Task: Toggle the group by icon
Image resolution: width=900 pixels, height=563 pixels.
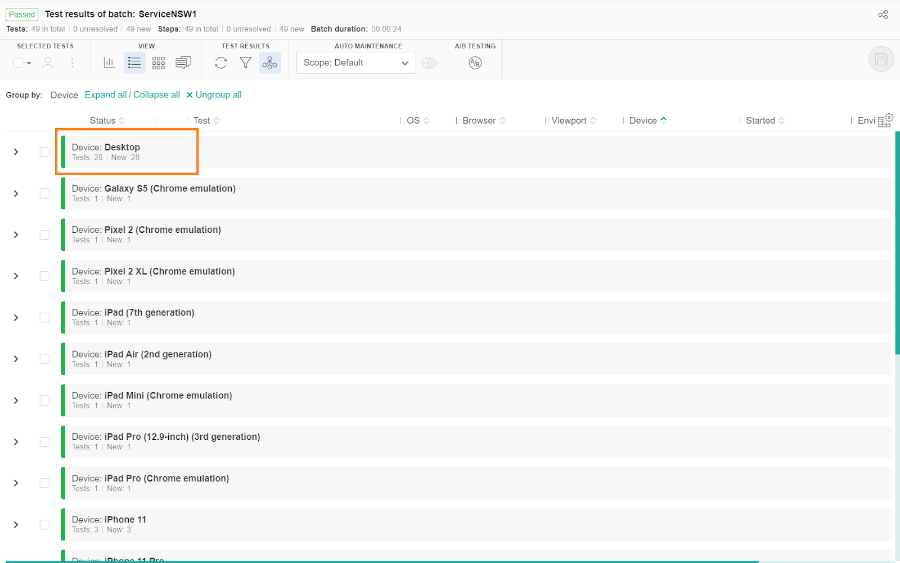Action: coord(270,62)
